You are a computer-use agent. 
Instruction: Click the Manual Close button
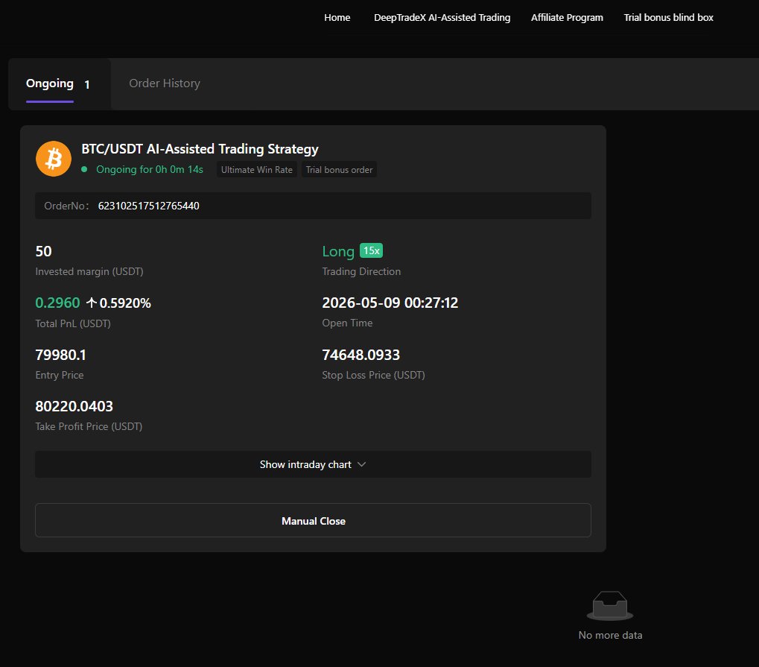coord(313,521)
